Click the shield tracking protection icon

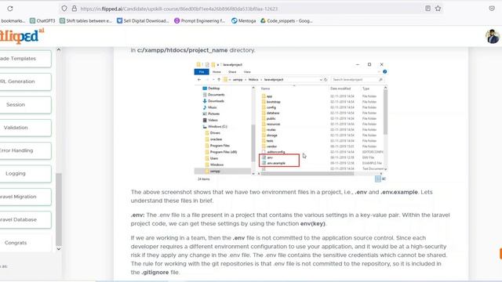tap(64, 9)
